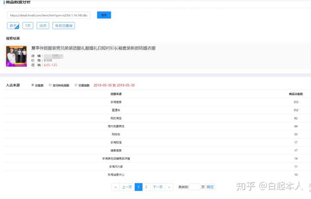Open page 2 of results
Viewport: 311px width, 199px height.
pos(146,187)
